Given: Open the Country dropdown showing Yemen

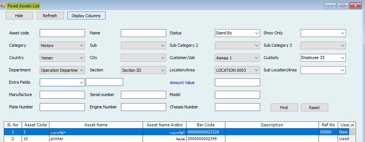Looking at the screenshot, I should pos(63,58).
